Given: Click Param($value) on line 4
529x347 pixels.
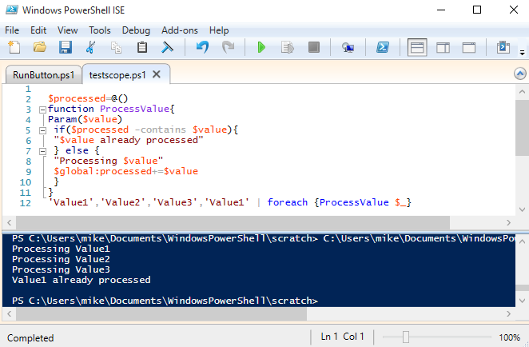Looking at the screenshot, I should [85, 119].
